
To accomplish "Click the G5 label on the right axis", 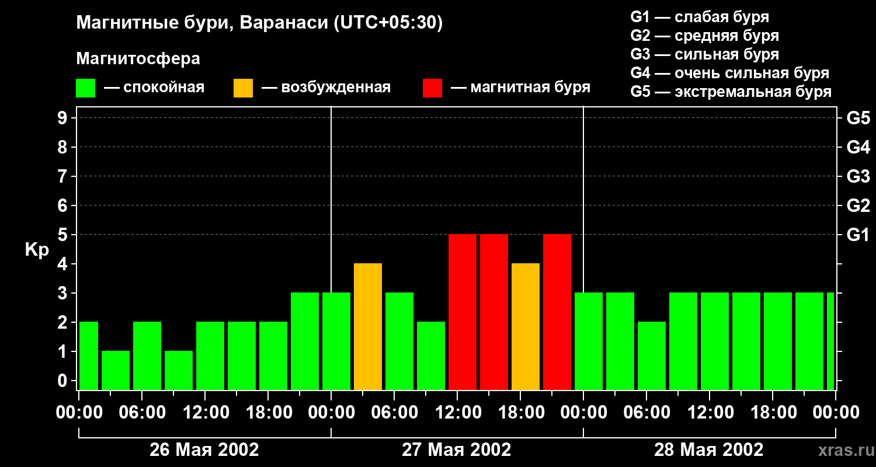I will pyautogui.click(x=858, y=119).
